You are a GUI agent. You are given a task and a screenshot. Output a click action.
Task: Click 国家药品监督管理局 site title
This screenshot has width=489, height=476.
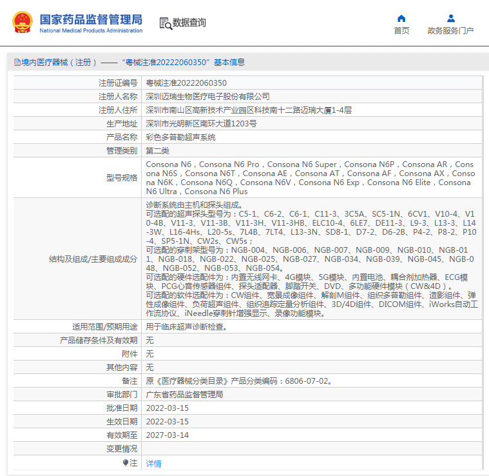91,19
